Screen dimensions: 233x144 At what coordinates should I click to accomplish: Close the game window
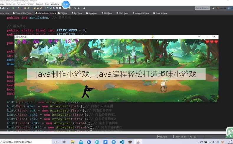pos(215,36)
